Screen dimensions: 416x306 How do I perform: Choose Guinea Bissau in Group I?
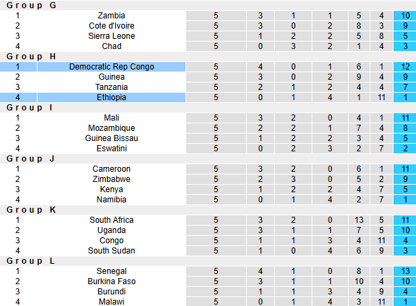click(111, 138)
